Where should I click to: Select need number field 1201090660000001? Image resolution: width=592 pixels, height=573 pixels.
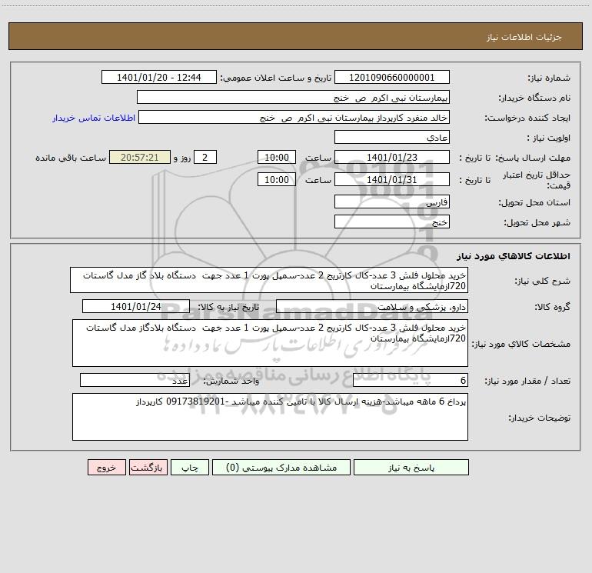[x=392, y=77]
